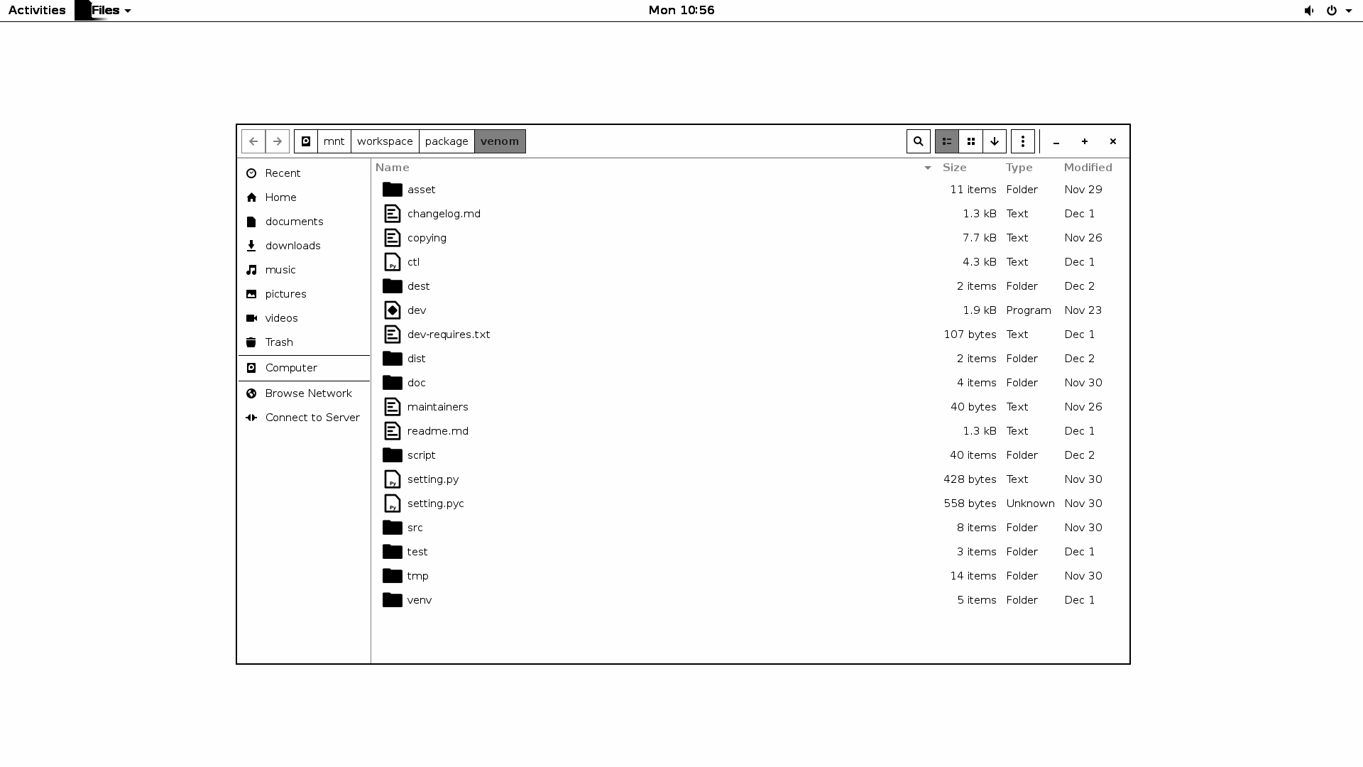Screen dimensions: 1363x767
Task: Click the forward navigation arrow
Action: point(277,141)
